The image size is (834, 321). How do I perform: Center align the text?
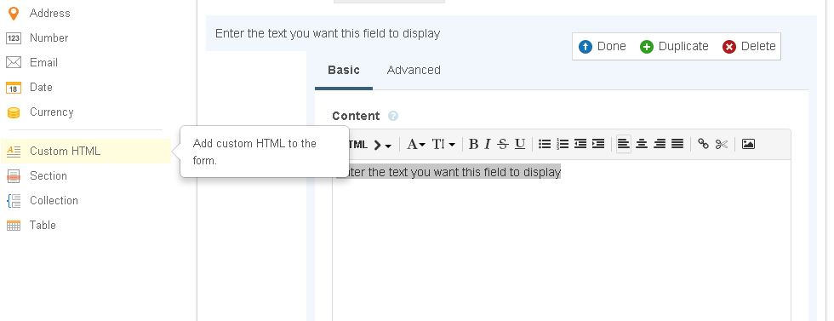[x=642, y=144]
